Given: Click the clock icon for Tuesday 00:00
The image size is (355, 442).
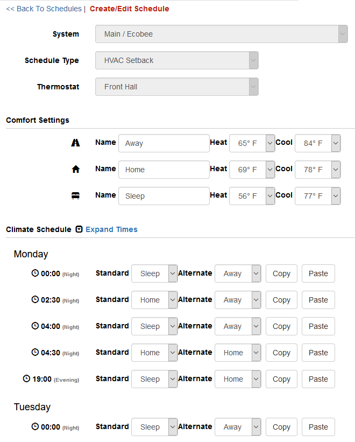Looking at the screenshot, I should (35, 426).
